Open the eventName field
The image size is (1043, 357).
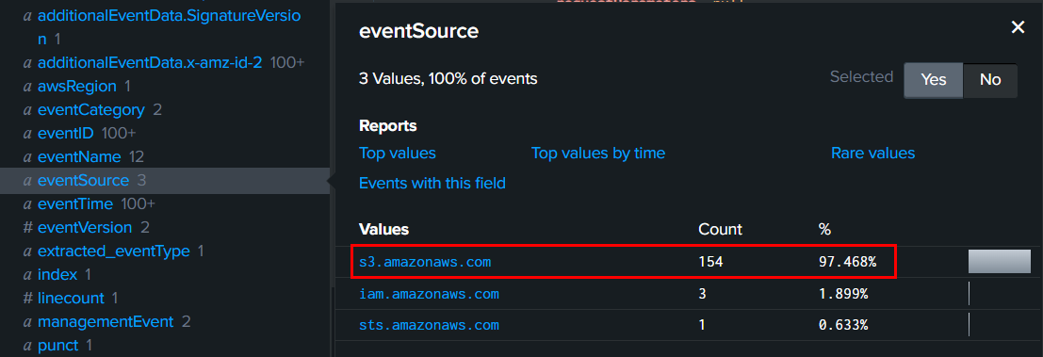[x=79, y=157]
